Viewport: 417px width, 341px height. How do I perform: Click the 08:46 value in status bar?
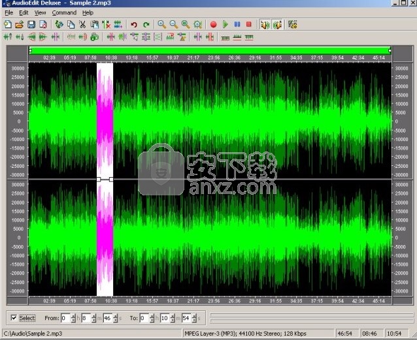coord(369,334)
